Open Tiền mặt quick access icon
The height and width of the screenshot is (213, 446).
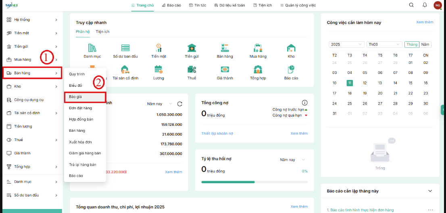coord(159,48)
